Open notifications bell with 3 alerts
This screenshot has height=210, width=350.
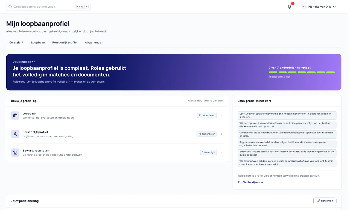point(289,7)
